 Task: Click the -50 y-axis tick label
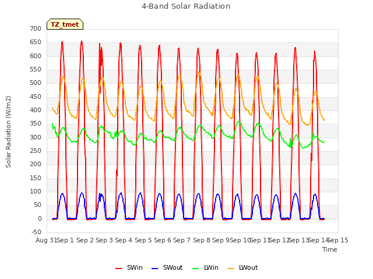point(36,232)
